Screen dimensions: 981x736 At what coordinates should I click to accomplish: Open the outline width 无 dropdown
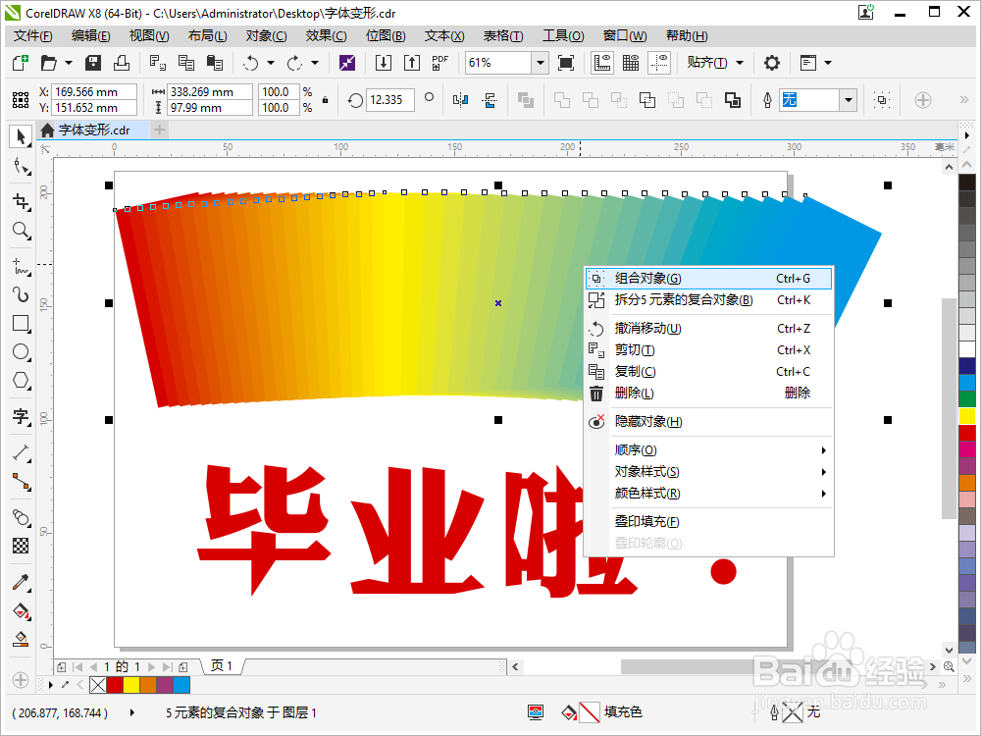(x=849, y=100)
